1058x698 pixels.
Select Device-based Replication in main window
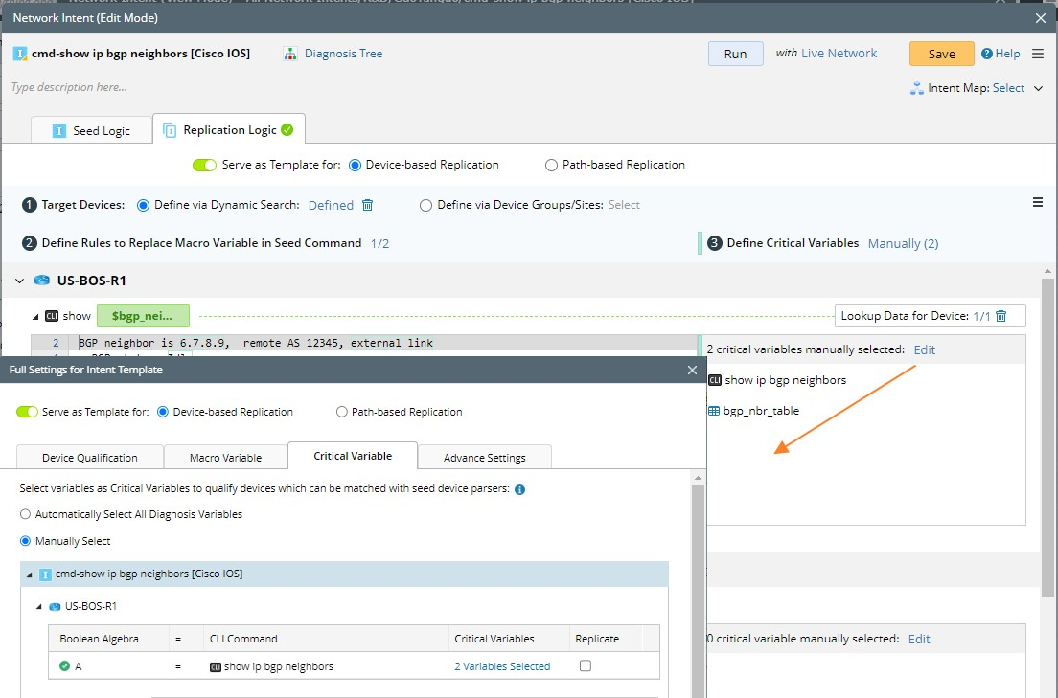click(x=355, y=166)
